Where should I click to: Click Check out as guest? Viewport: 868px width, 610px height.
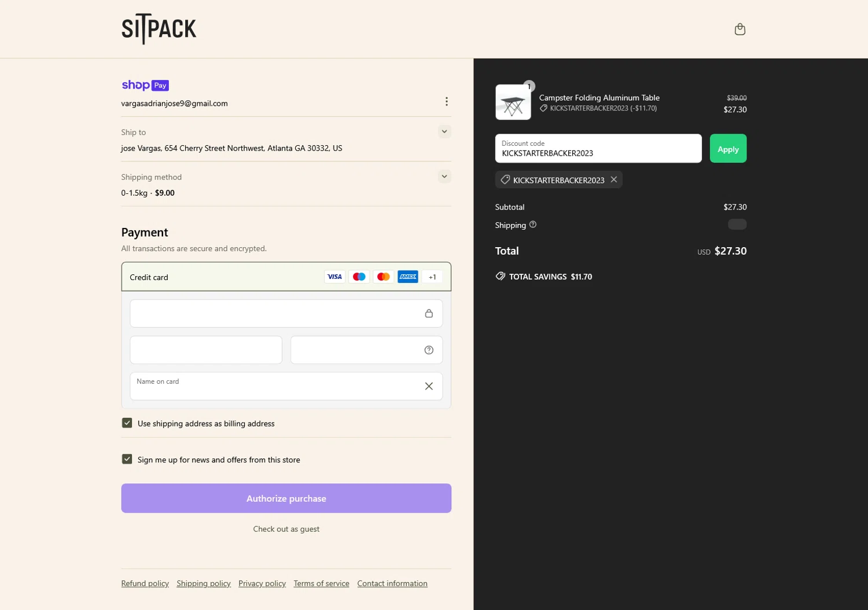pos(286,529)
